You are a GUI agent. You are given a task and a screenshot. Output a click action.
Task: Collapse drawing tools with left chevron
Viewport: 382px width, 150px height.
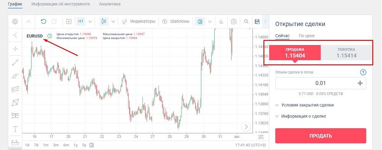[15, 35]
